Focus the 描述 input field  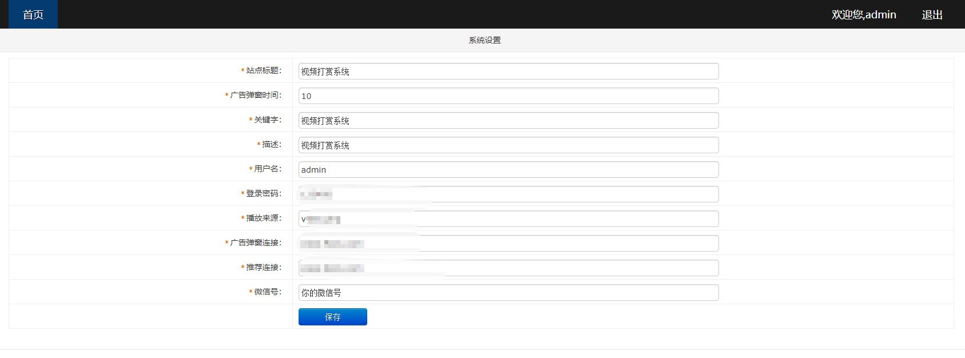tap(509, 145)
